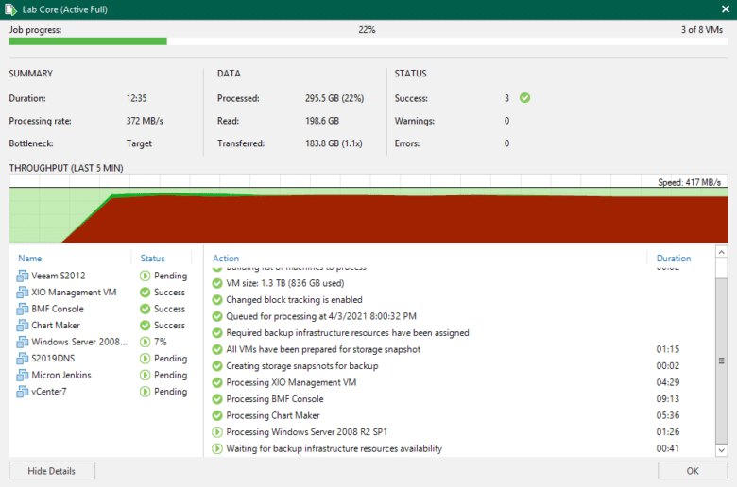Click the green job progress bar
This screenshot has width=737, height=487.
(x=88, y=42)
